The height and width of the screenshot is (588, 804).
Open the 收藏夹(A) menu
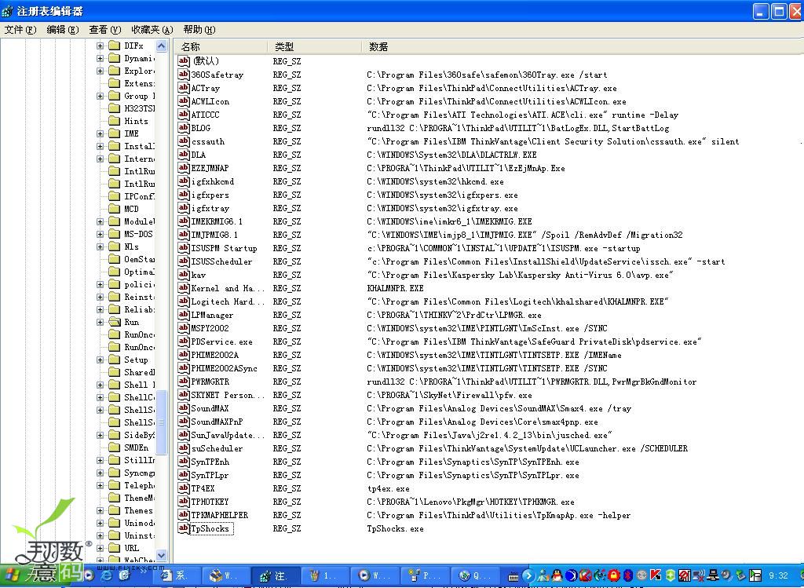click(x=152, y=30)
